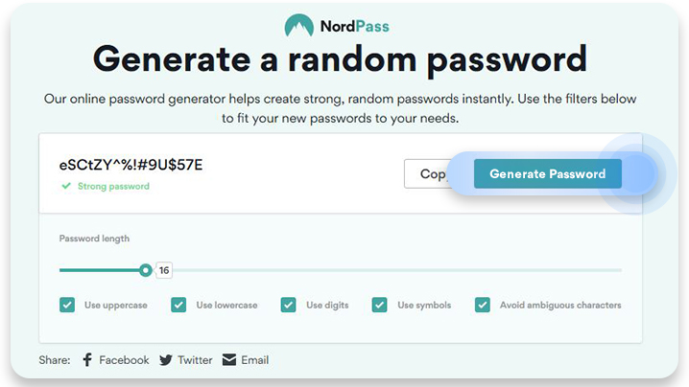Screen dimensions: 689x387
Task: Click the NordPass brand name text
Action: [x=355, y=26]
